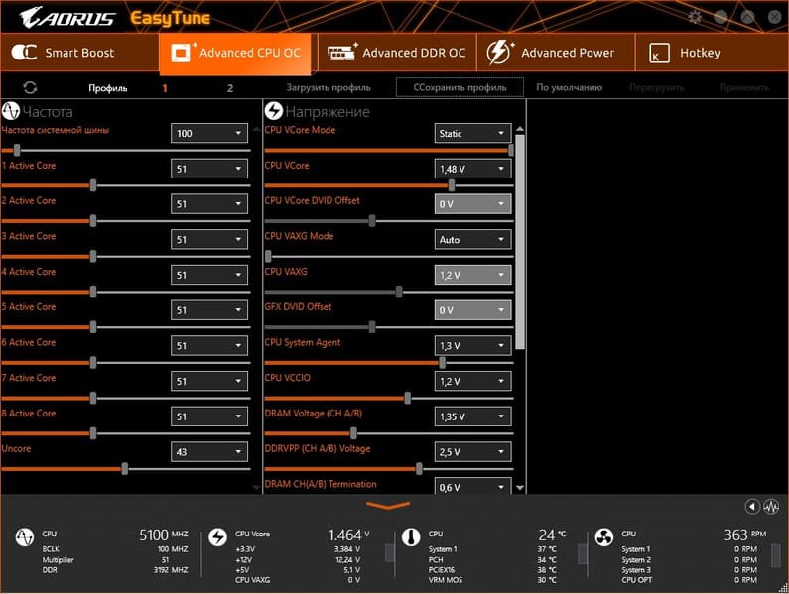Open the GFX DVID Offset dropdown

point(472,310)
